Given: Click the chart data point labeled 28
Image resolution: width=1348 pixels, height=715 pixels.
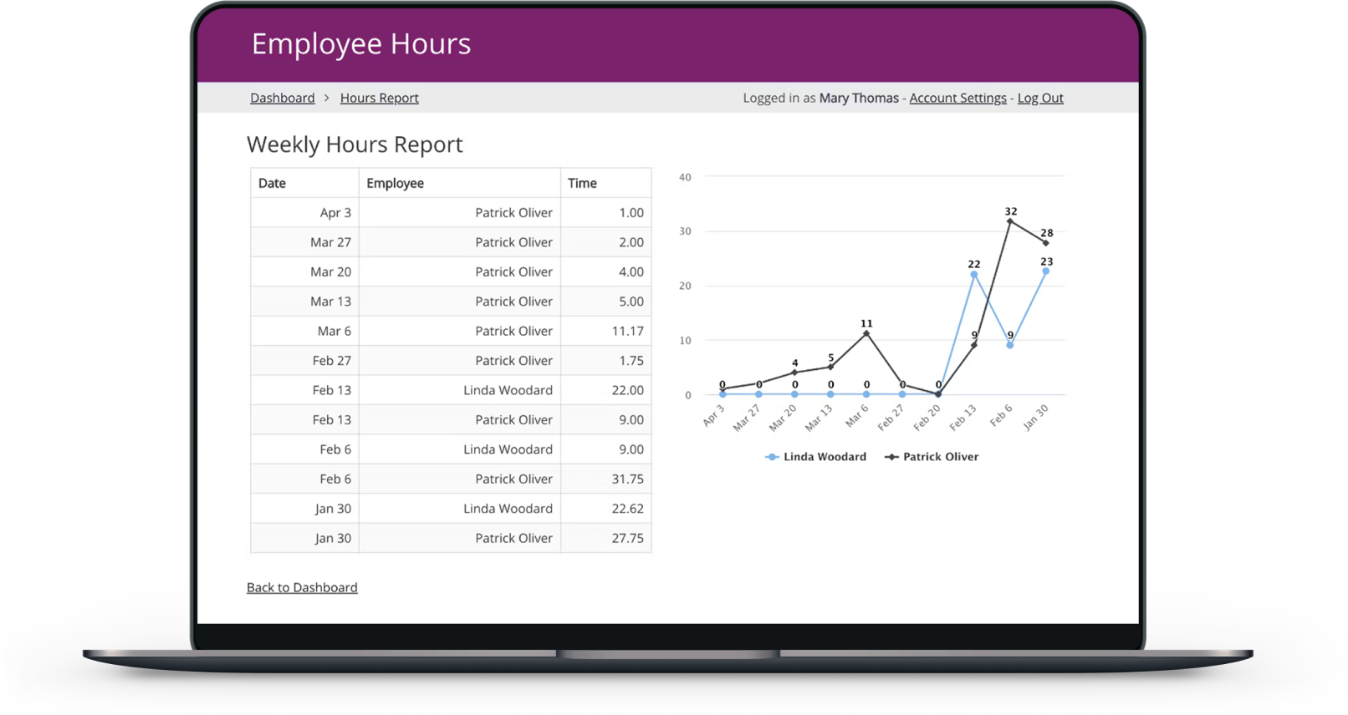Looking at the screenshot, I should click(x=1046, y=243).
